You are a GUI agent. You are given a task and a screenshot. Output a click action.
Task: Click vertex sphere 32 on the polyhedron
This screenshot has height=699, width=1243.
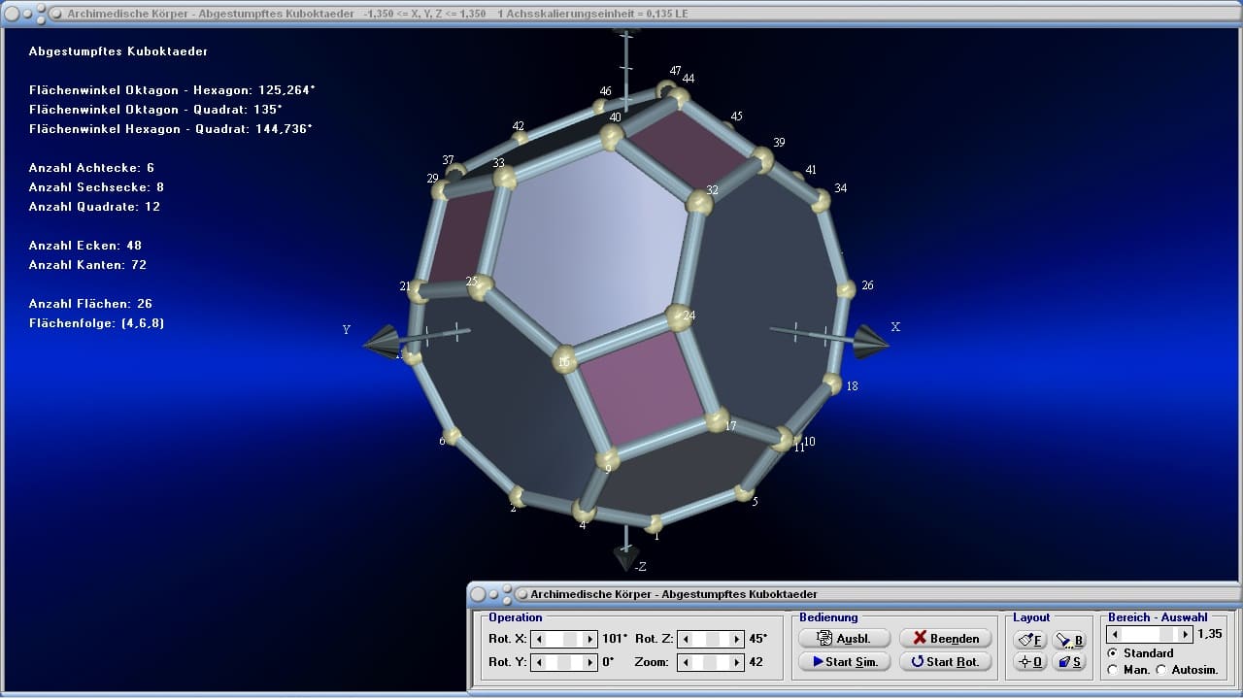coord(699,203)
